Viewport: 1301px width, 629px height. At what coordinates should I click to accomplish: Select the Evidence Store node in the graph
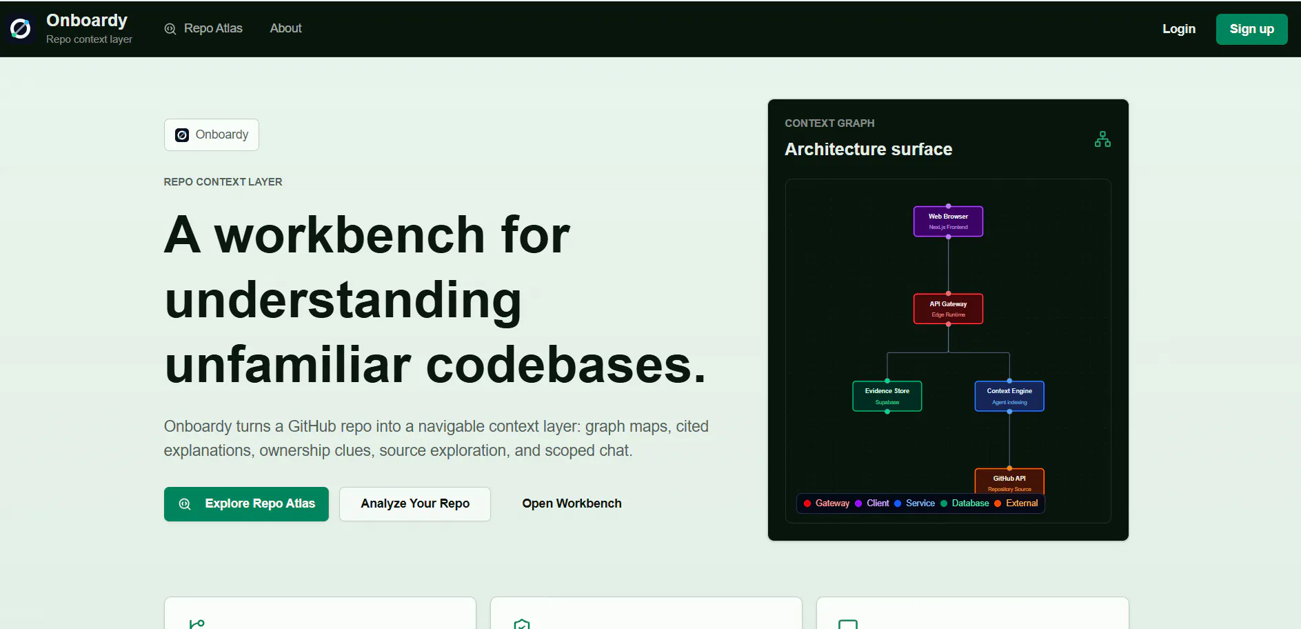pyautogui.click(x=887, y=396)
